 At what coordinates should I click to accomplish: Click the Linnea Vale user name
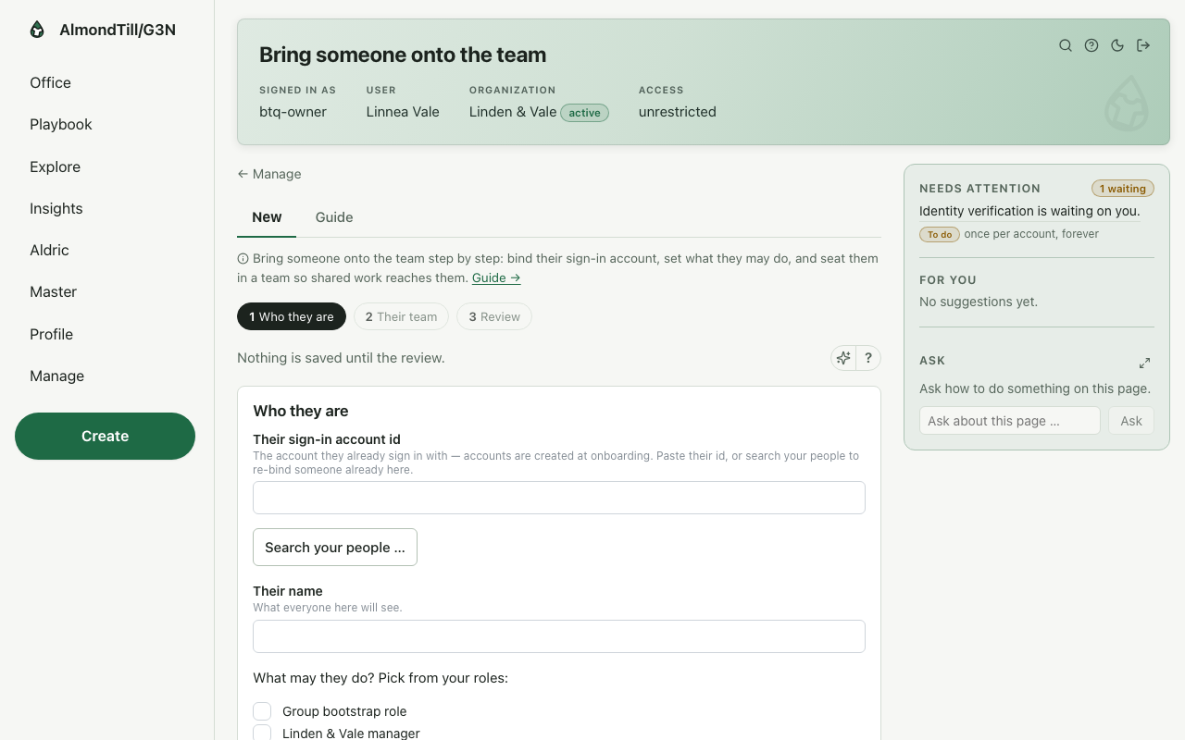pyautogui.click(x=403, y=112)
